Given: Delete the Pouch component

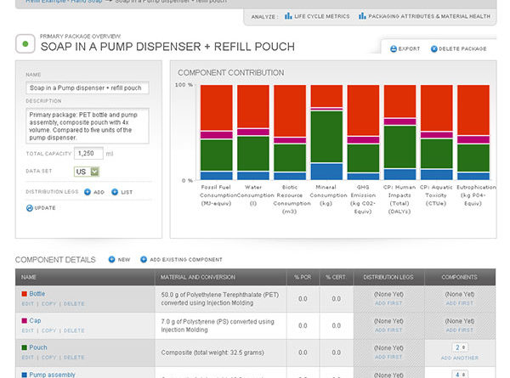Looking at the screenshot, I should coord(74,358).
